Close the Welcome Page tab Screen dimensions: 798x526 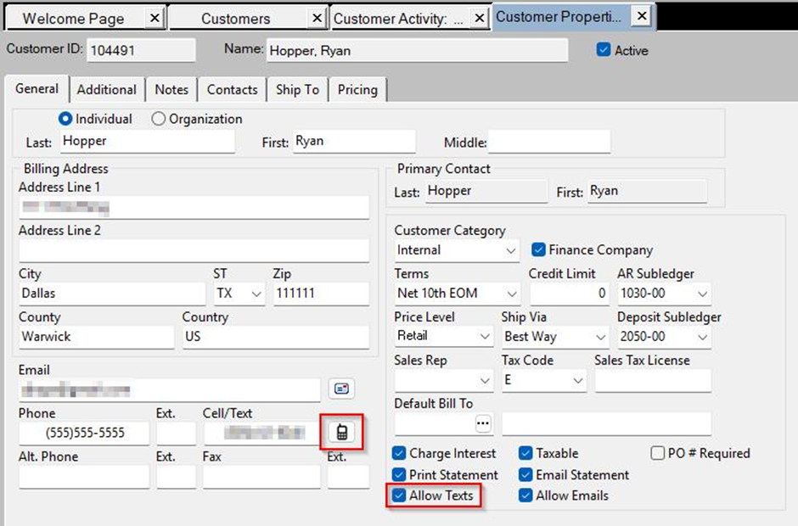point(154,18)
